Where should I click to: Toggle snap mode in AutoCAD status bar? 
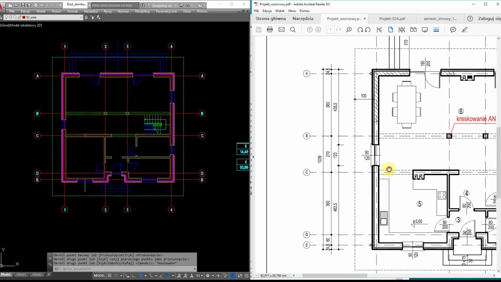coord(116,275)
